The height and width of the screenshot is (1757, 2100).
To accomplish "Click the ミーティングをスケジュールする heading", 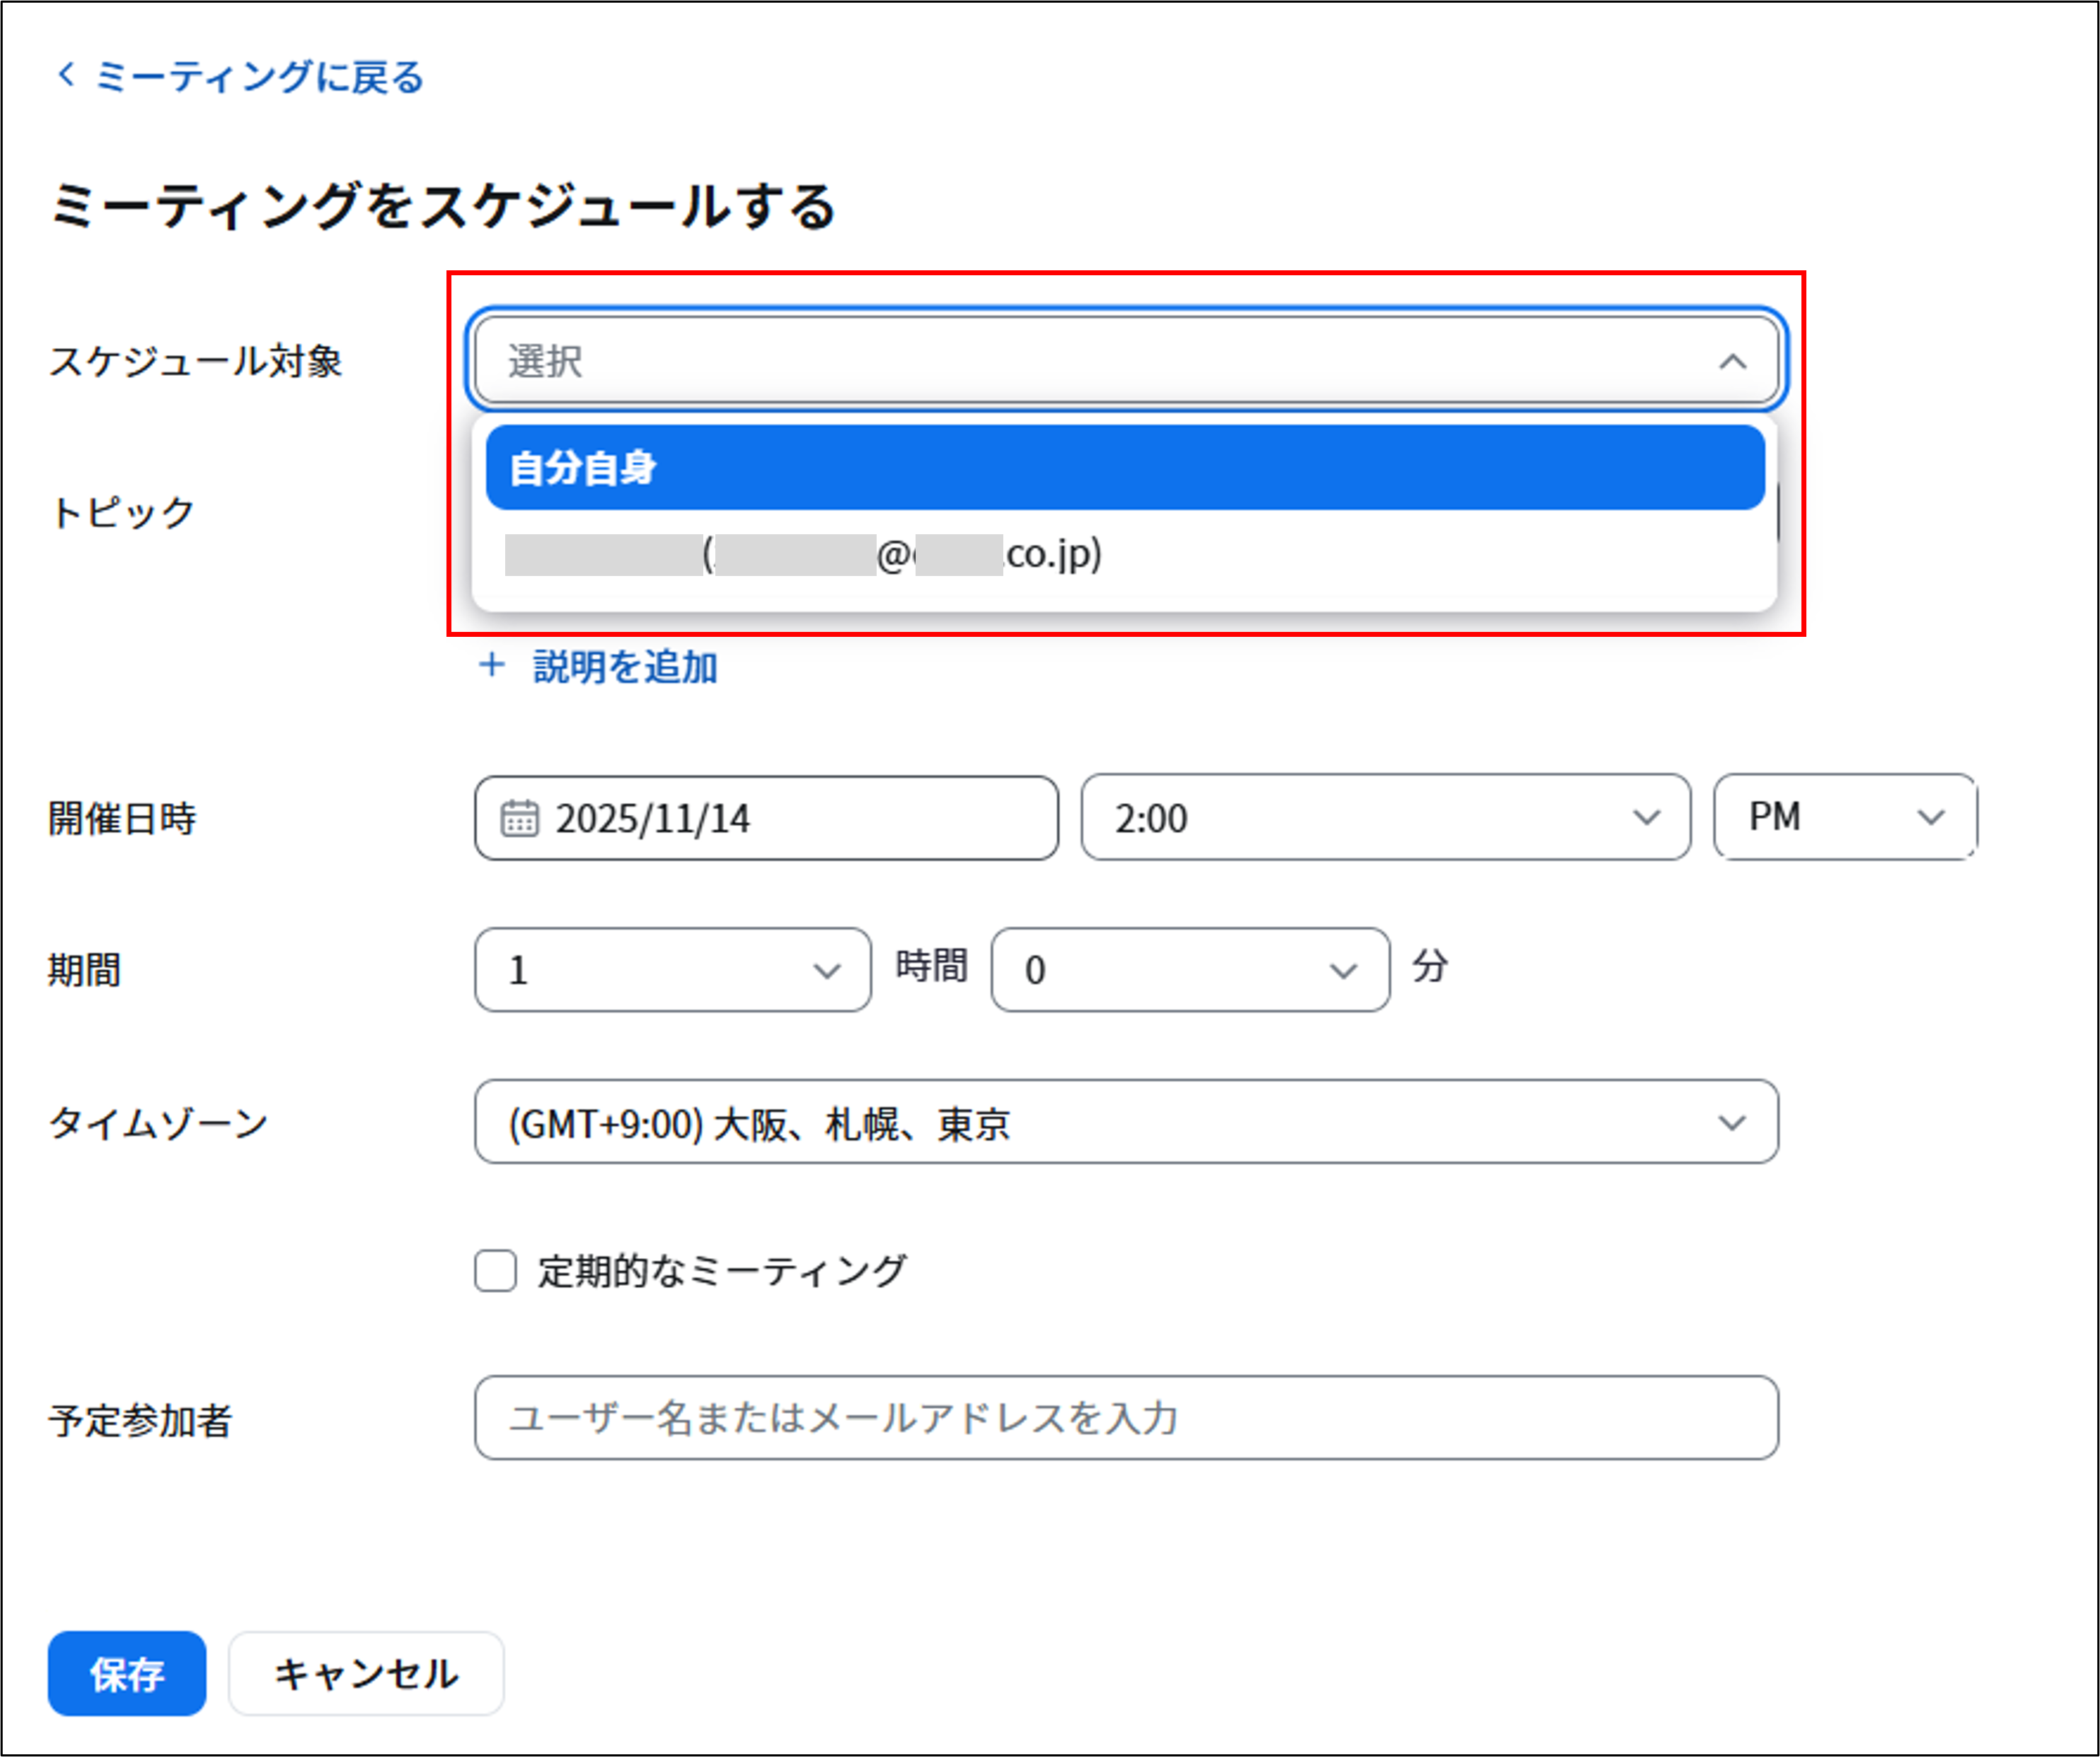I will (444, 206).
